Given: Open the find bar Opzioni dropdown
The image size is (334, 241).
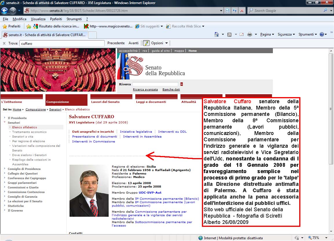Looking at the screenshot, I should [159, 43].
